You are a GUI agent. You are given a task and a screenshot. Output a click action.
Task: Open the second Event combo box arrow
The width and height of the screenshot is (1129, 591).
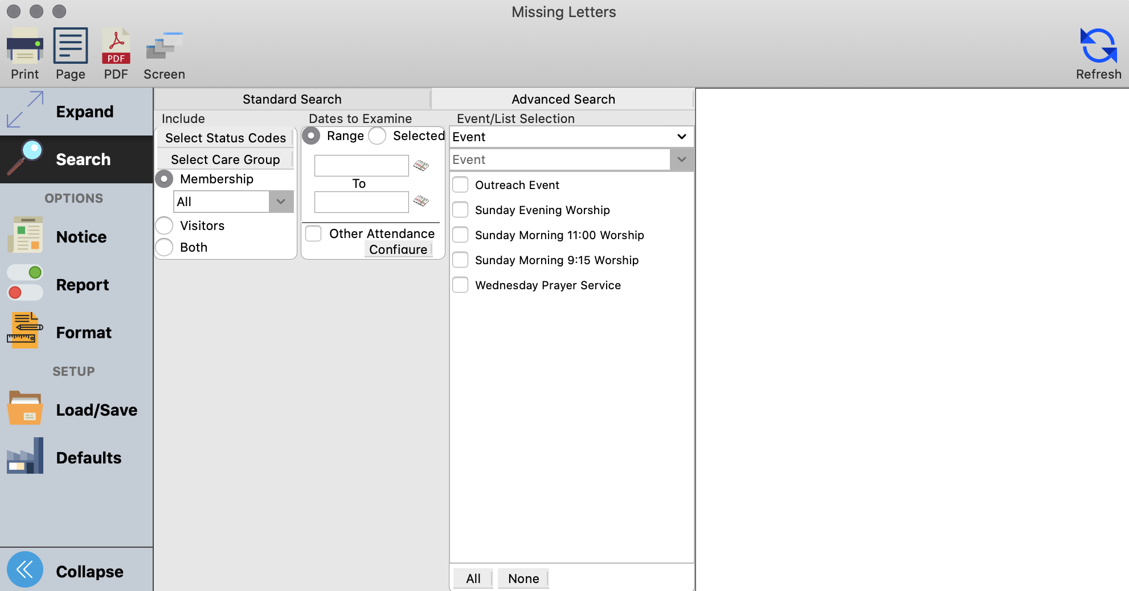(x=681, y=160)
